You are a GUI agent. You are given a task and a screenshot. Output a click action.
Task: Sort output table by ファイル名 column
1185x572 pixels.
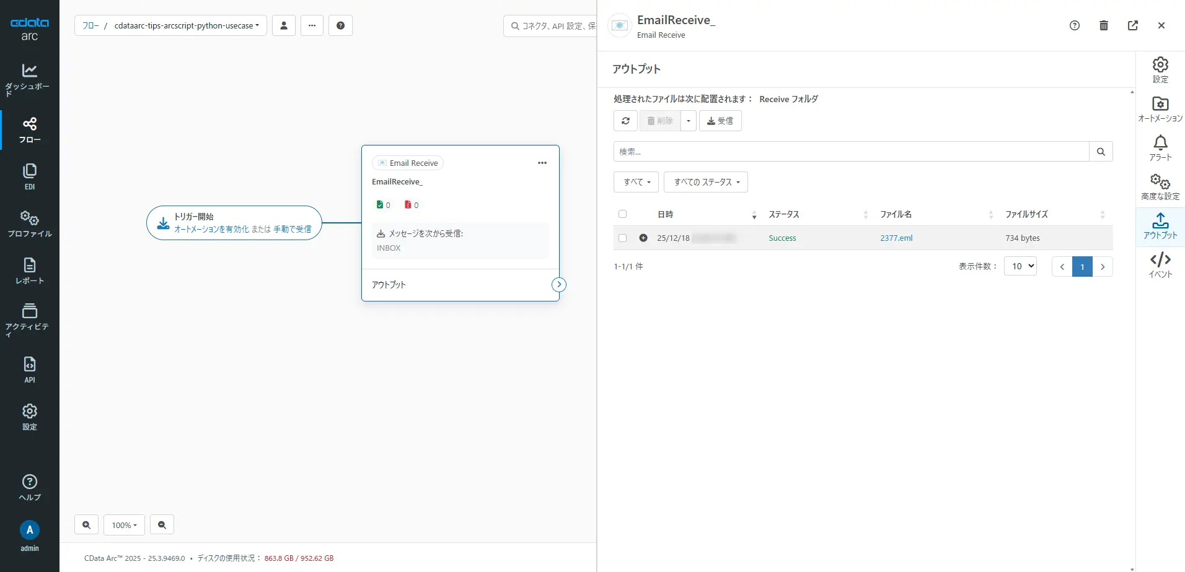936,214
